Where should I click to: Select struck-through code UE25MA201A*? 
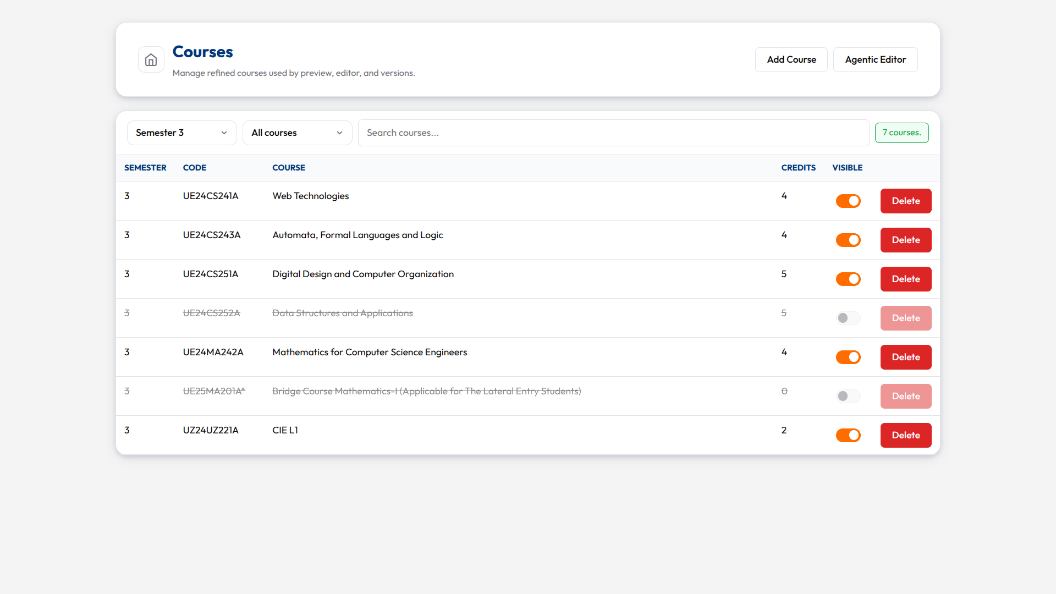pos(214,391)
